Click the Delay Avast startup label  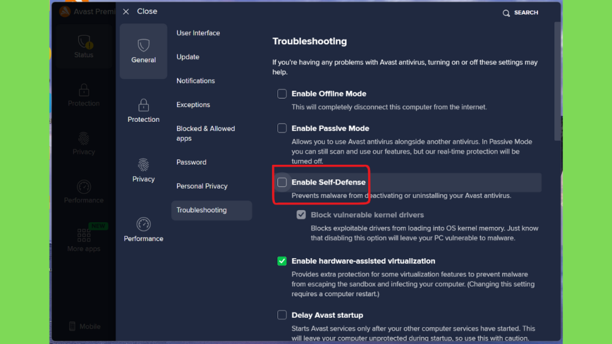tap(327, 315)
